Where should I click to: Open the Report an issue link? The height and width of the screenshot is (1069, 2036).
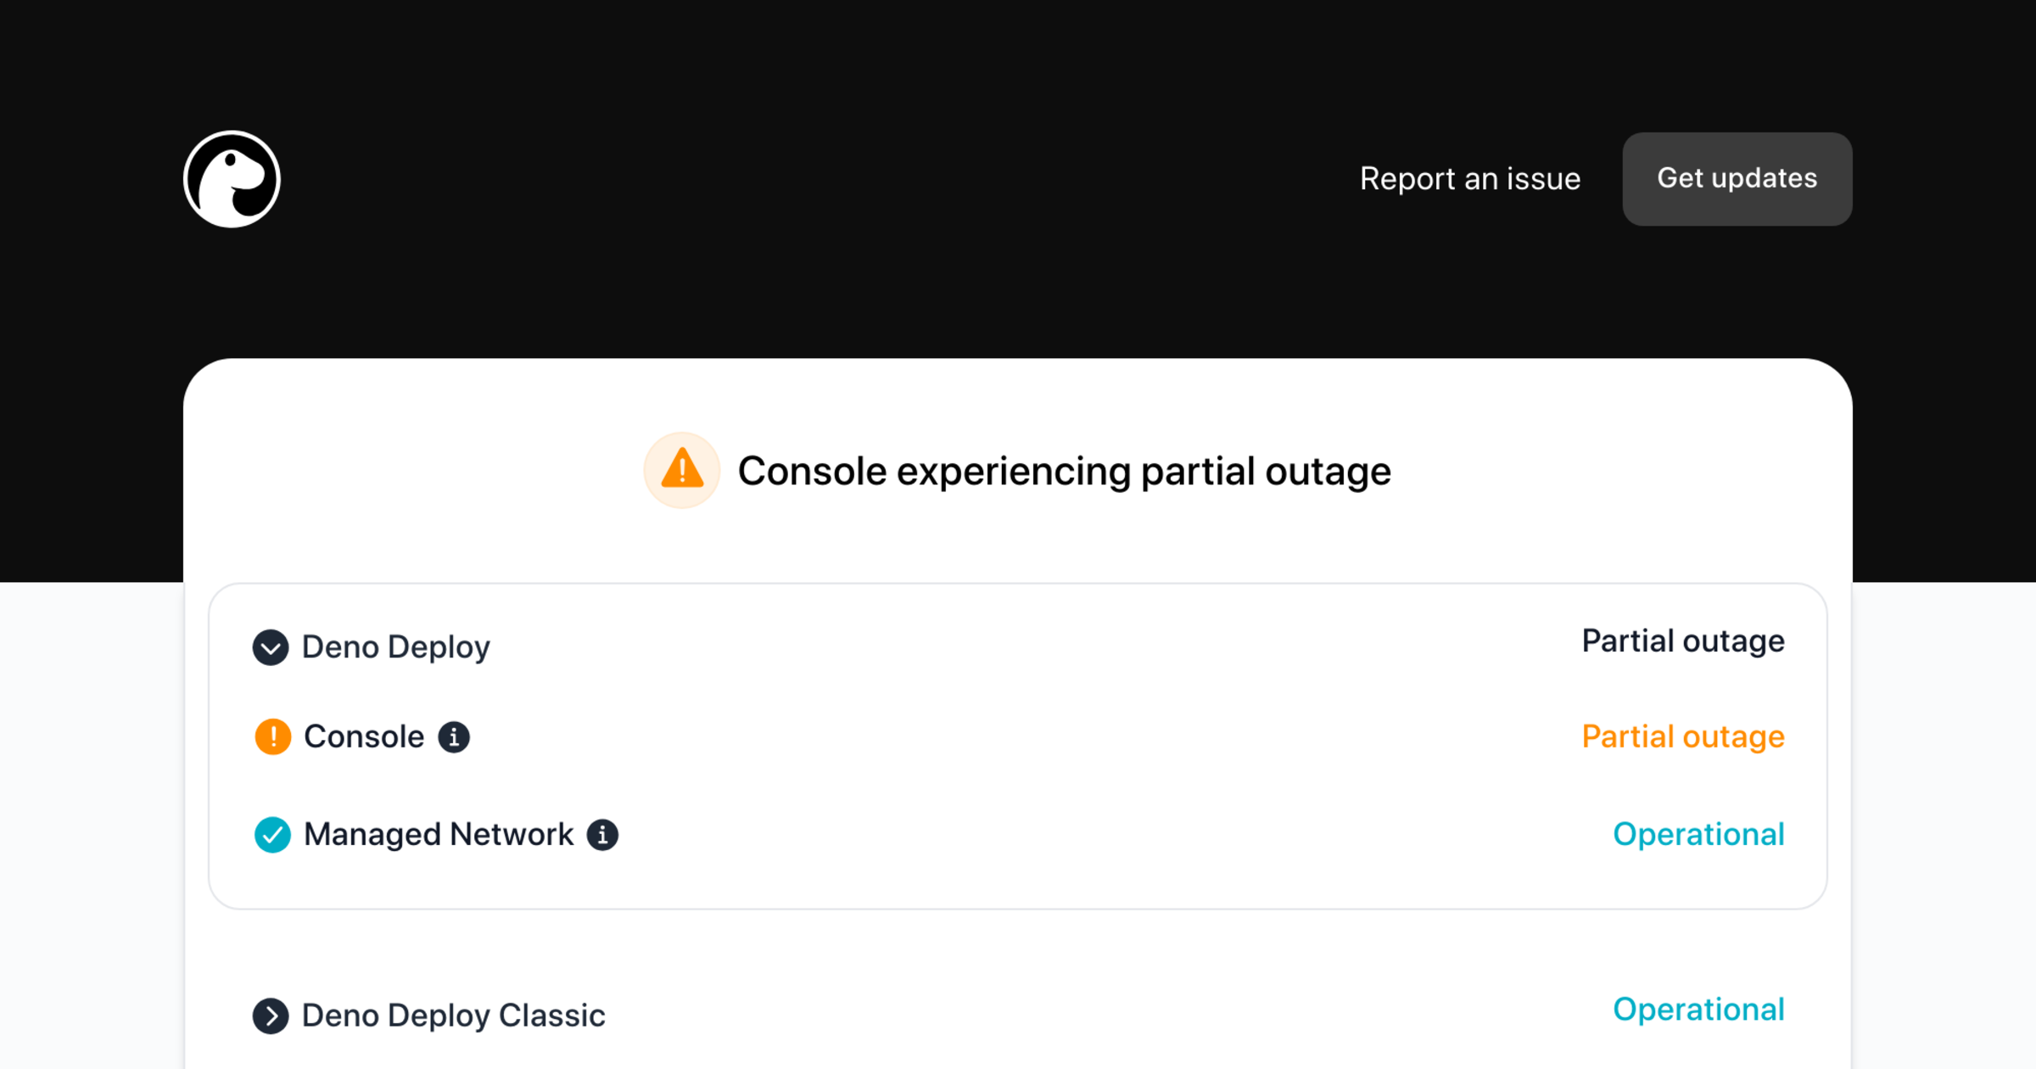click(1470, 179)
